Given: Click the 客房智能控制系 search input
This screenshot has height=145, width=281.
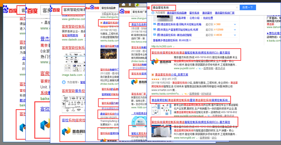Looking at the screenshot, I should click(73, 10).
